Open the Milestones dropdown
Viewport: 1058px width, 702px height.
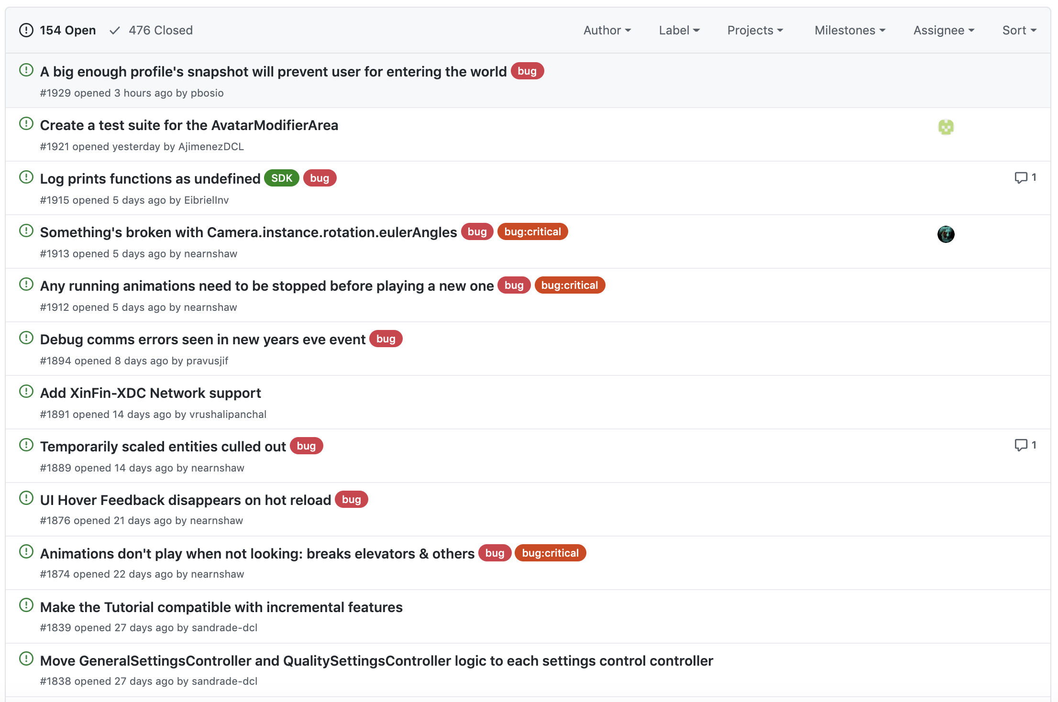pos(849,31)
